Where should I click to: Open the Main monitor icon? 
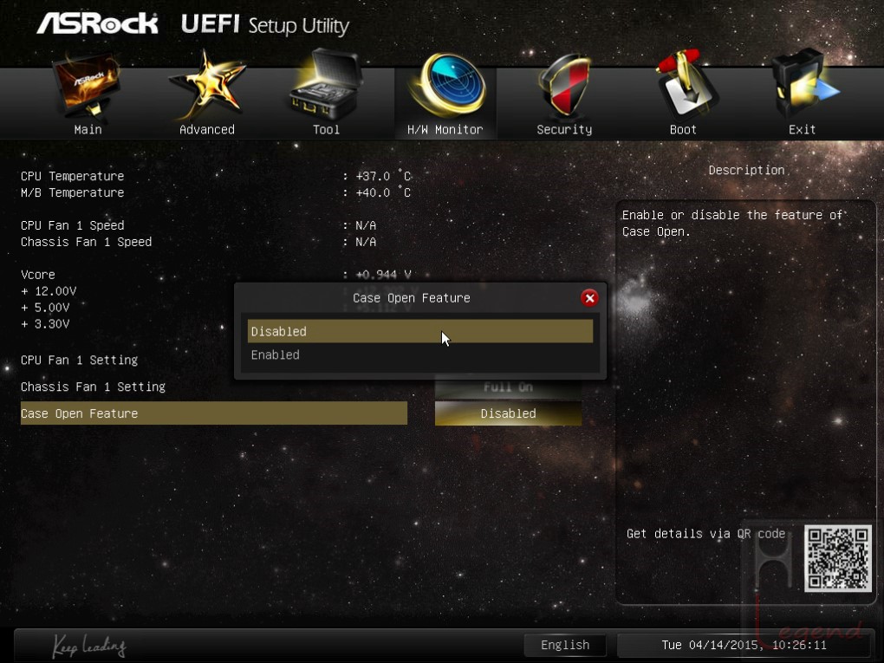tap(88, 86)
